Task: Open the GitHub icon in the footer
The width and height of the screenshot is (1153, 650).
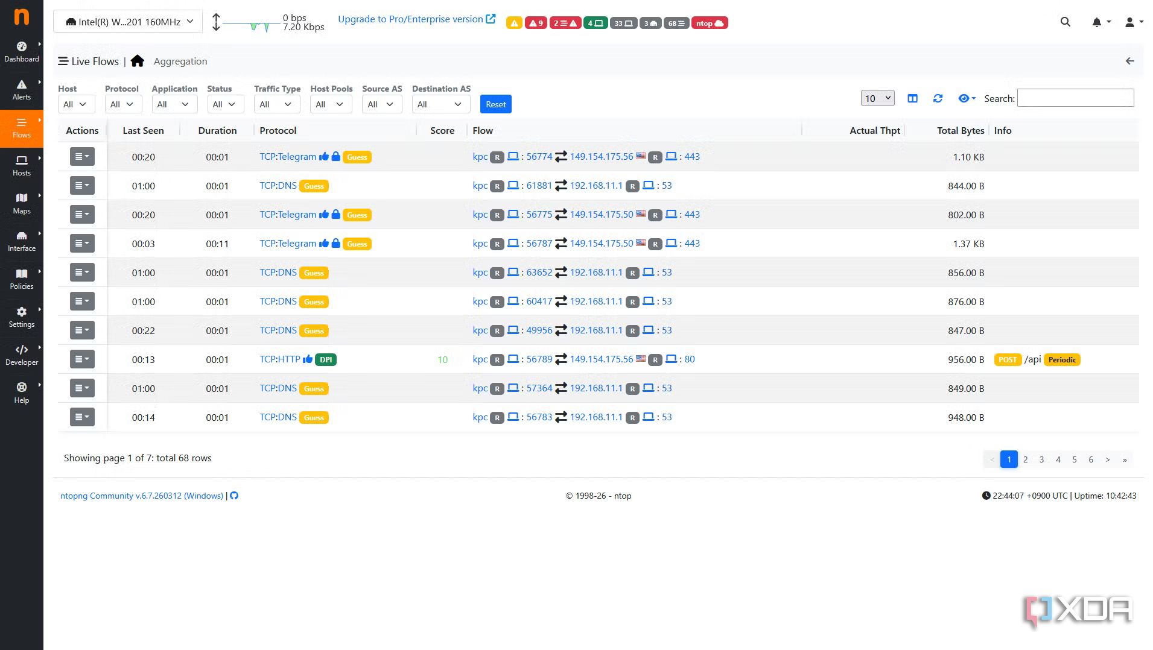Action: coord(234,496)
